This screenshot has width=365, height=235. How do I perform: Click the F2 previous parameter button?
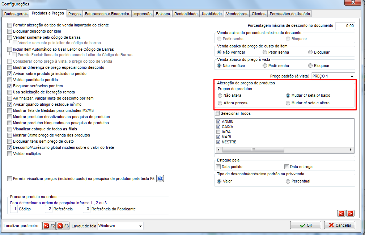point(49,226)
